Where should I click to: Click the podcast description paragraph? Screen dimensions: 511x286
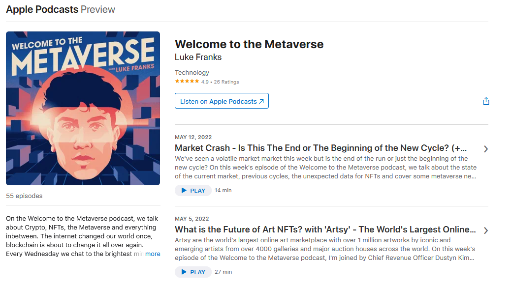pyautogui.click(x=83, y=236)
